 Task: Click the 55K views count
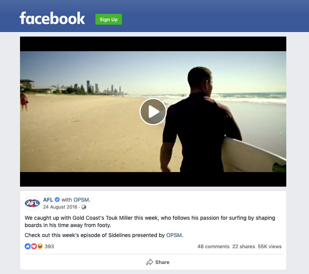click(x=270, y=246)
